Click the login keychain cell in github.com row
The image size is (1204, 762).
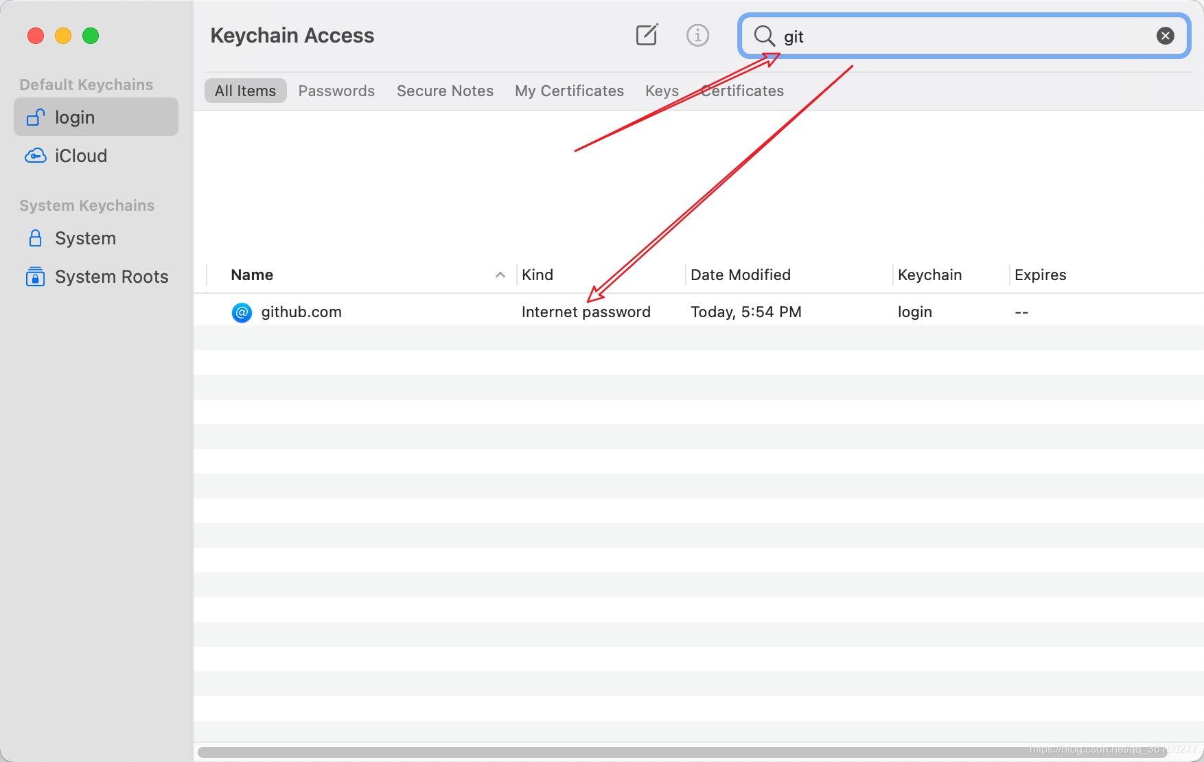tap(914, 312)
